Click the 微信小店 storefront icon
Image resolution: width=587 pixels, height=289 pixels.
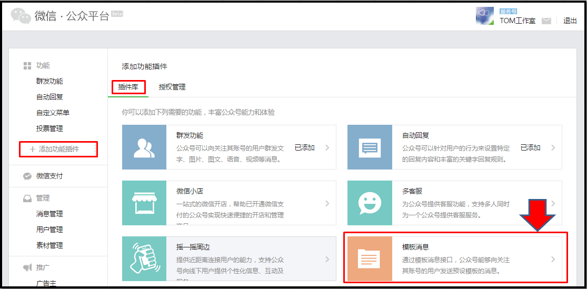tap(144, 203)
